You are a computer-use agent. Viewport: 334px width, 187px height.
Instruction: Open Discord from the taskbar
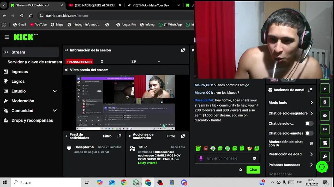pyautogui.click(x=184, y=183)
